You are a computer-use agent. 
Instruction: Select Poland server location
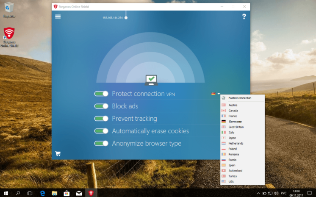[243, 149]
